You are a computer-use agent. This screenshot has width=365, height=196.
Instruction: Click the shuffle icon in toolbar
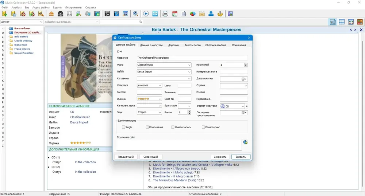pyautogui.click(x=155, y=14)
